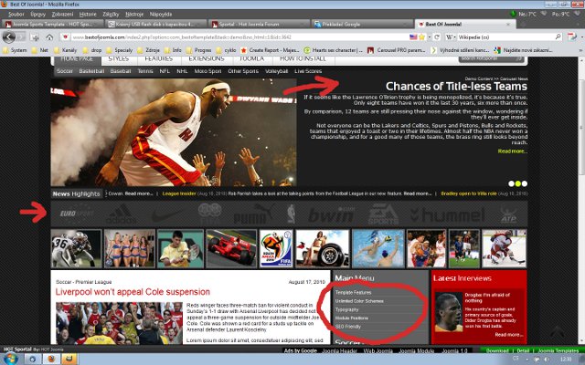Click the bwin sponsor logo
Image resolution: width=585 pixels, height=365 pixels.
pyautogui.click(x=332, y=215)
